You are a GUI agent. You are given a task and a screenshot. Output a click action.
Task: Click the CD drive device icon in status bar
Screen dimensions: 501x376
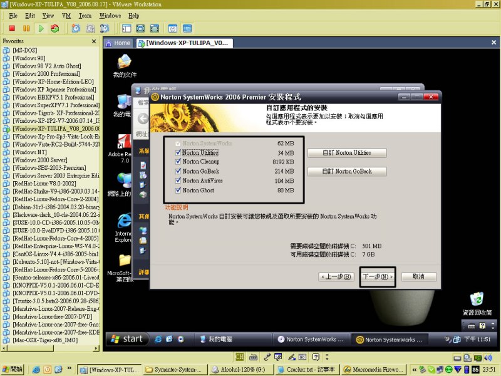[467, 358]
